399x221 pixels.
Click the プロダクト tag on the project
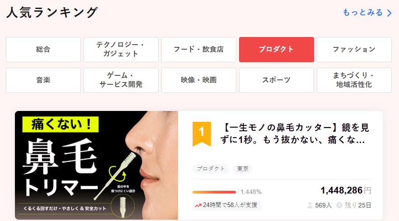211,169
